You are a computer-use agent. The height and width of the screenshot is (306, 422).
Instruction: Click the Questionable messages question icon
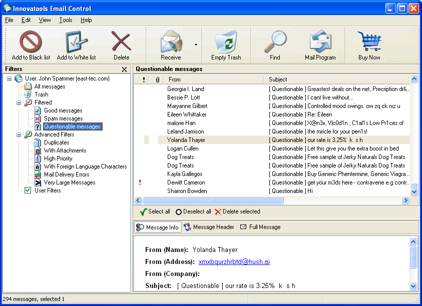(x=38, y=126)
